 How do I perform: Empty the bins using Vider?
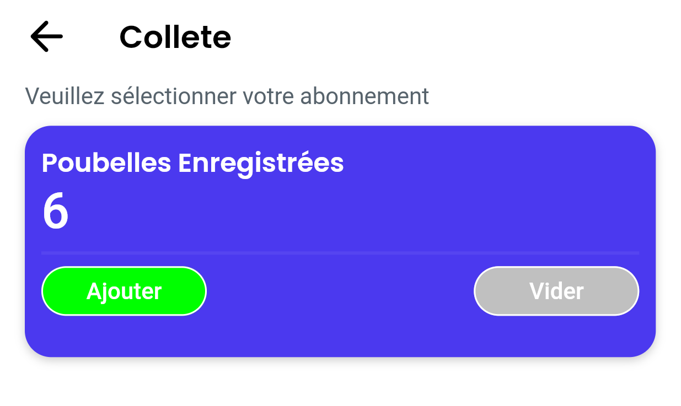click(556, 291)
